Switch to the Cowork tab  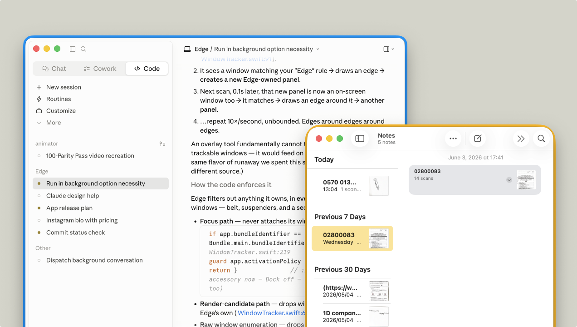tap(100, 69)
